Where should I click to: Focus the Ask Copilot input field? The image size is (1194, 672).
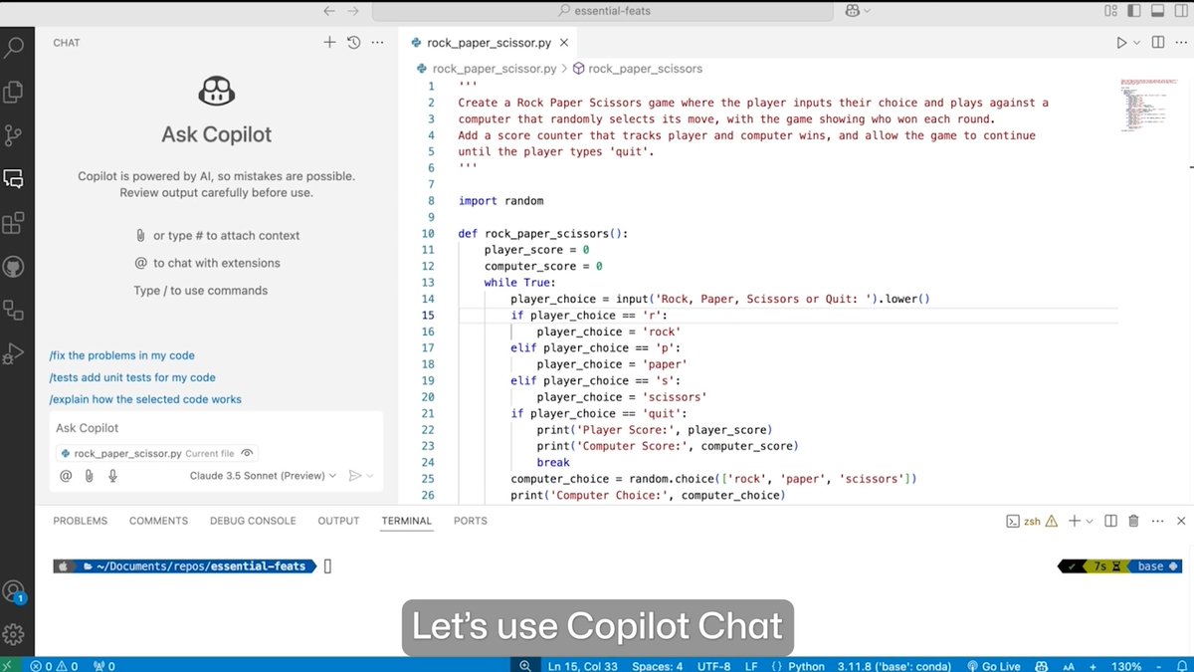(216, 428)
